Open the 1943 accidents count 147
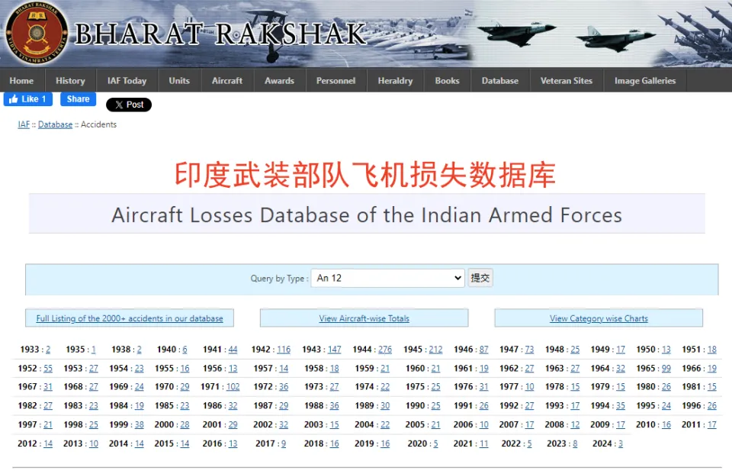Viewport: 732px width, 474px height. (x=334, y=350)
